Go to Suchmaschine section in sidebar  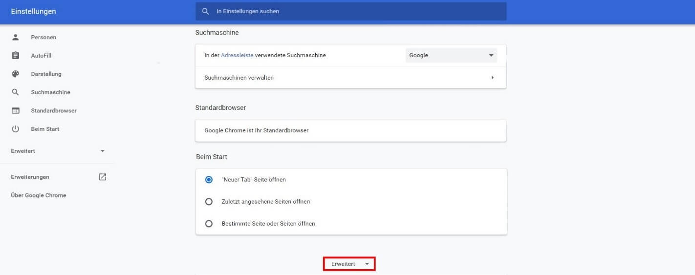point(50,92)
